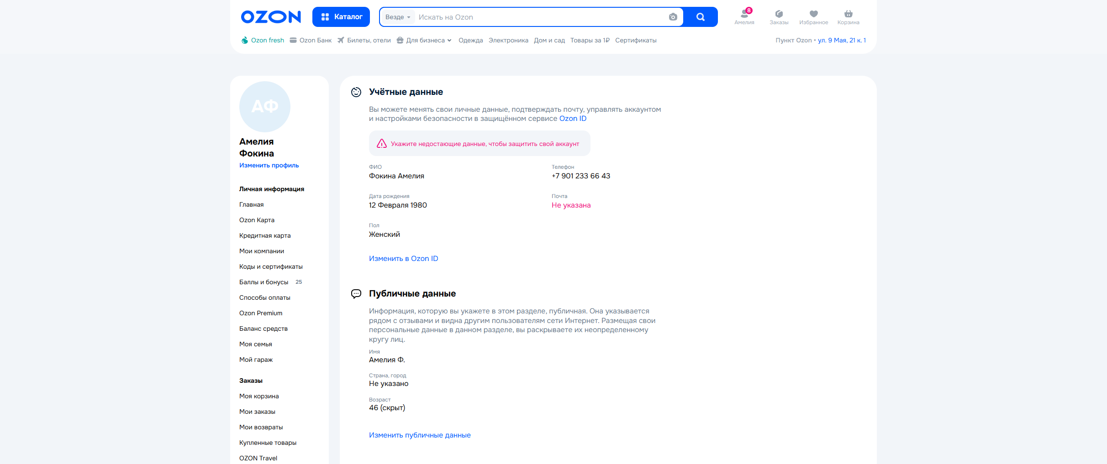Image resolution: width=1107 pixels, height=464 pixels.
Task: Click the АФ profile avatar
Action: (265, 107)
